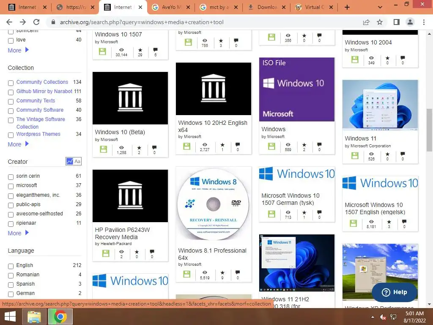Switch to the first Internet Archive tab
The image size is (433, 325).
tap(27, 7)
